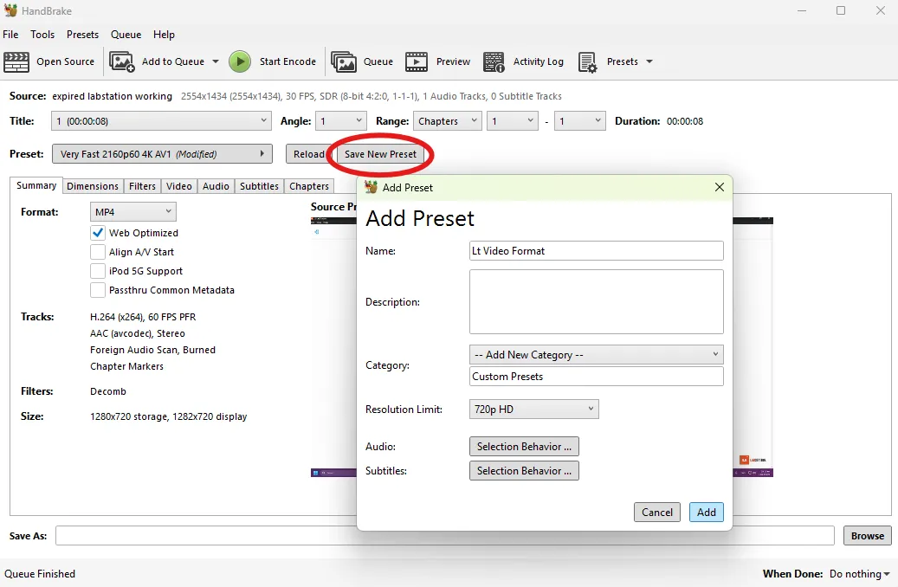898x587 pixels.
Task: Open the Preset selector Very Fast 2160p60 4K AV1
Action: click(162, 154)
